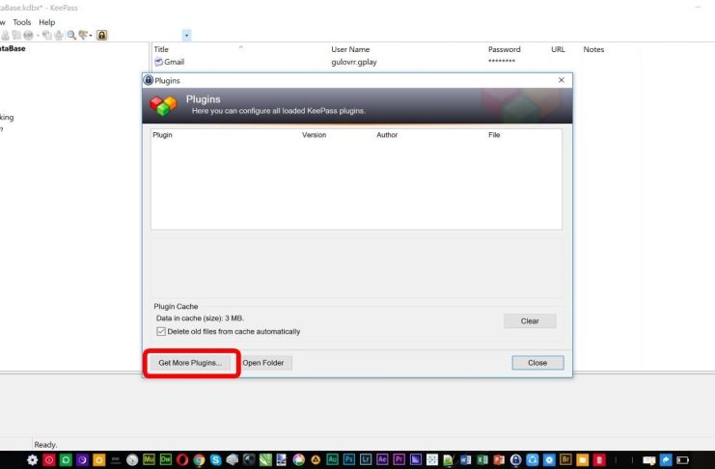
Task: Click the Title column header
Action: 161,49
